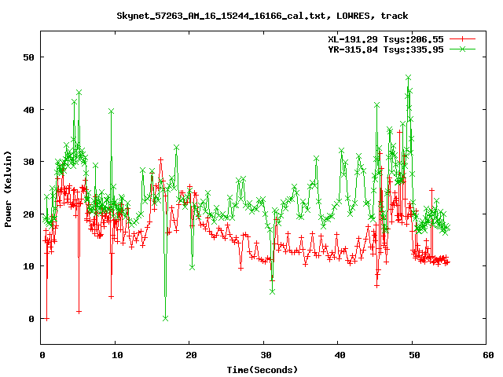Click the red XL legend line sample

click(x=462, y=39)
